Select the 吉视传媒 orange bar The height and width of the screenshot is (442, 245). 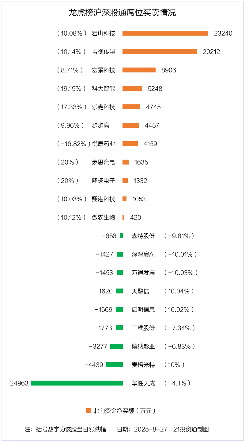click(160, 52)
